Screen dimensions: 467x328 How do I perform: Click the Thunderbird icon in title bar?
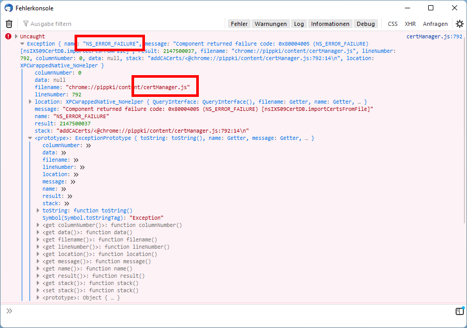(x=8, y=8)
